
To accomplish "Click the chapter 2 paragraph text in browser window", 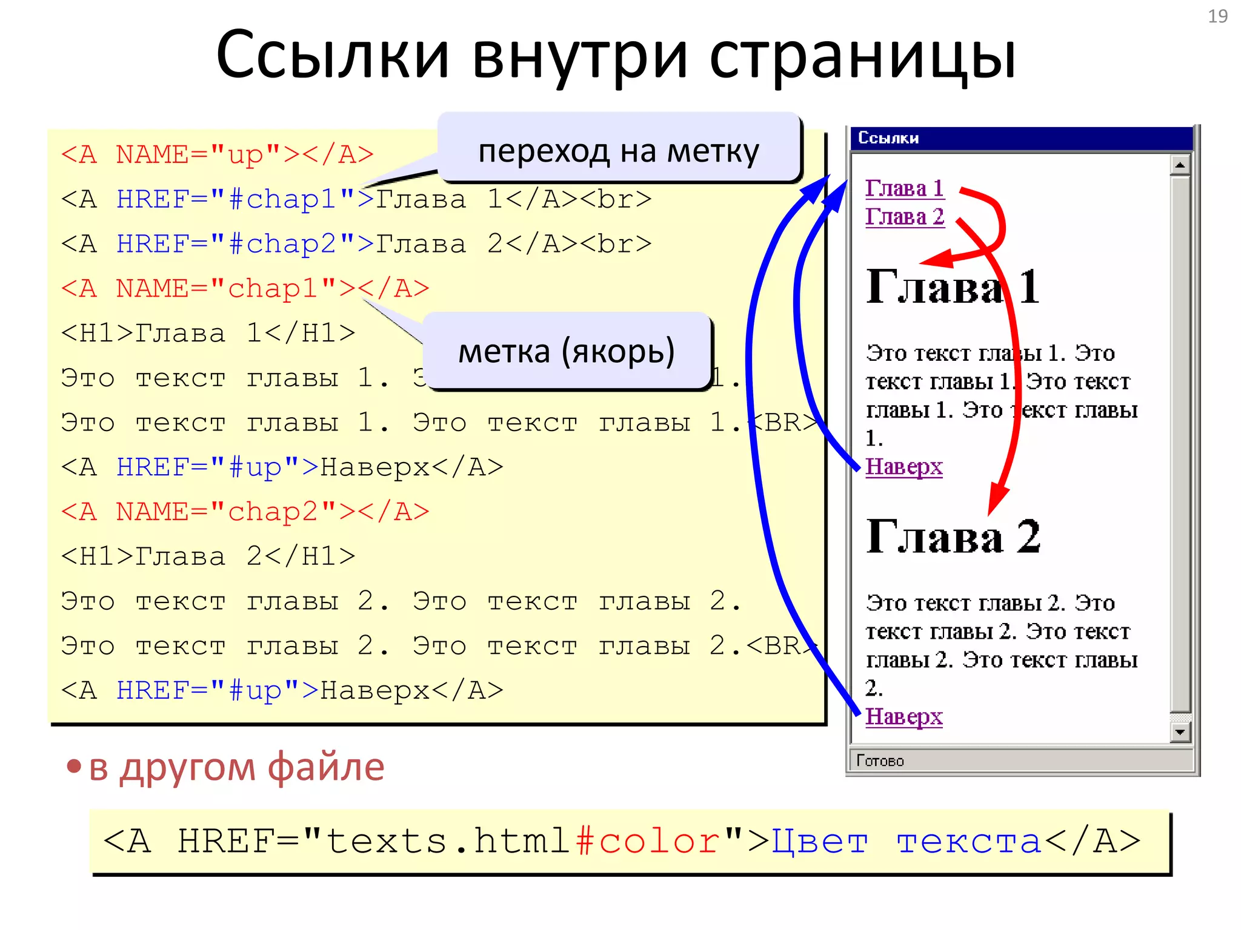I will point(1002,645).
